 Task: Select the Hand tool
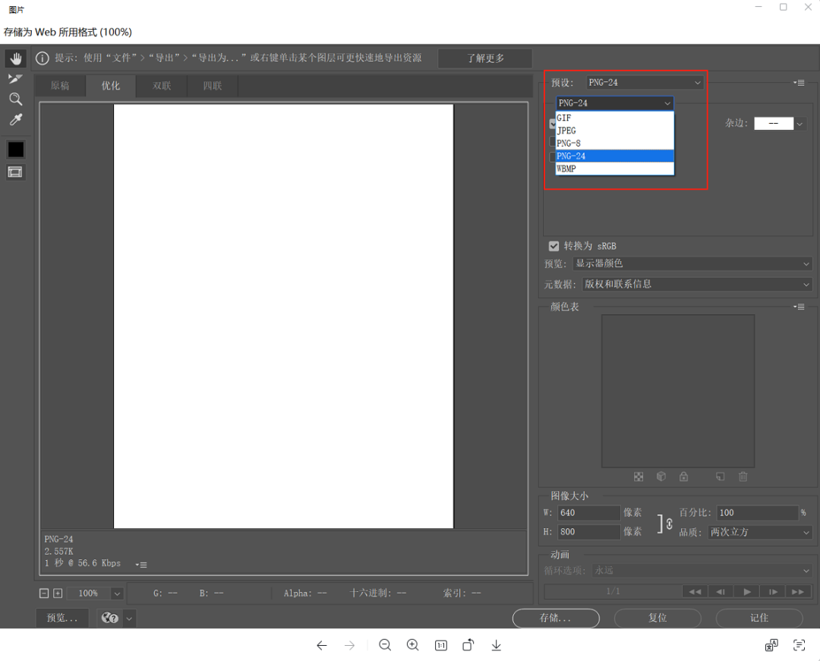tap(16, 58)
